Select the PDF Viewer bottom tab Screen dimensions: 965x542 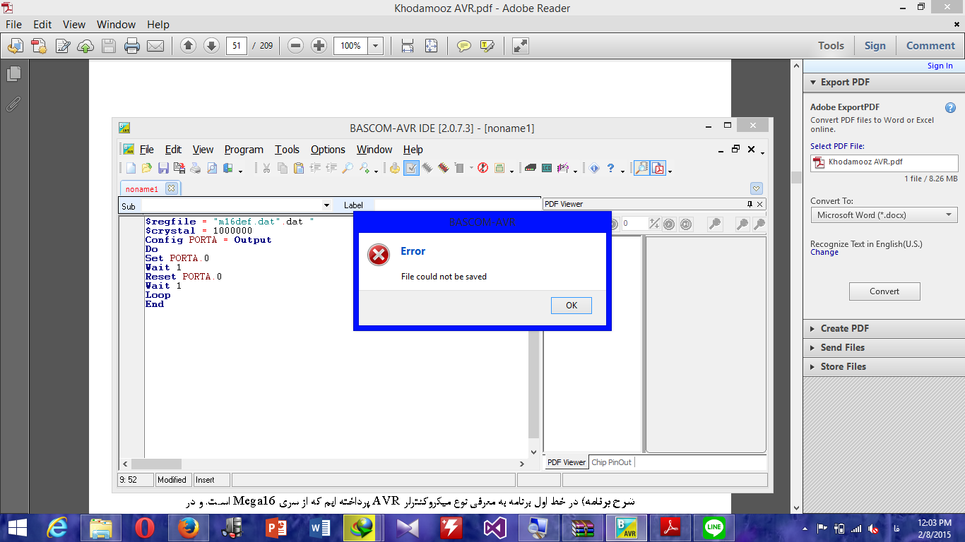click(x=567, y=462)
